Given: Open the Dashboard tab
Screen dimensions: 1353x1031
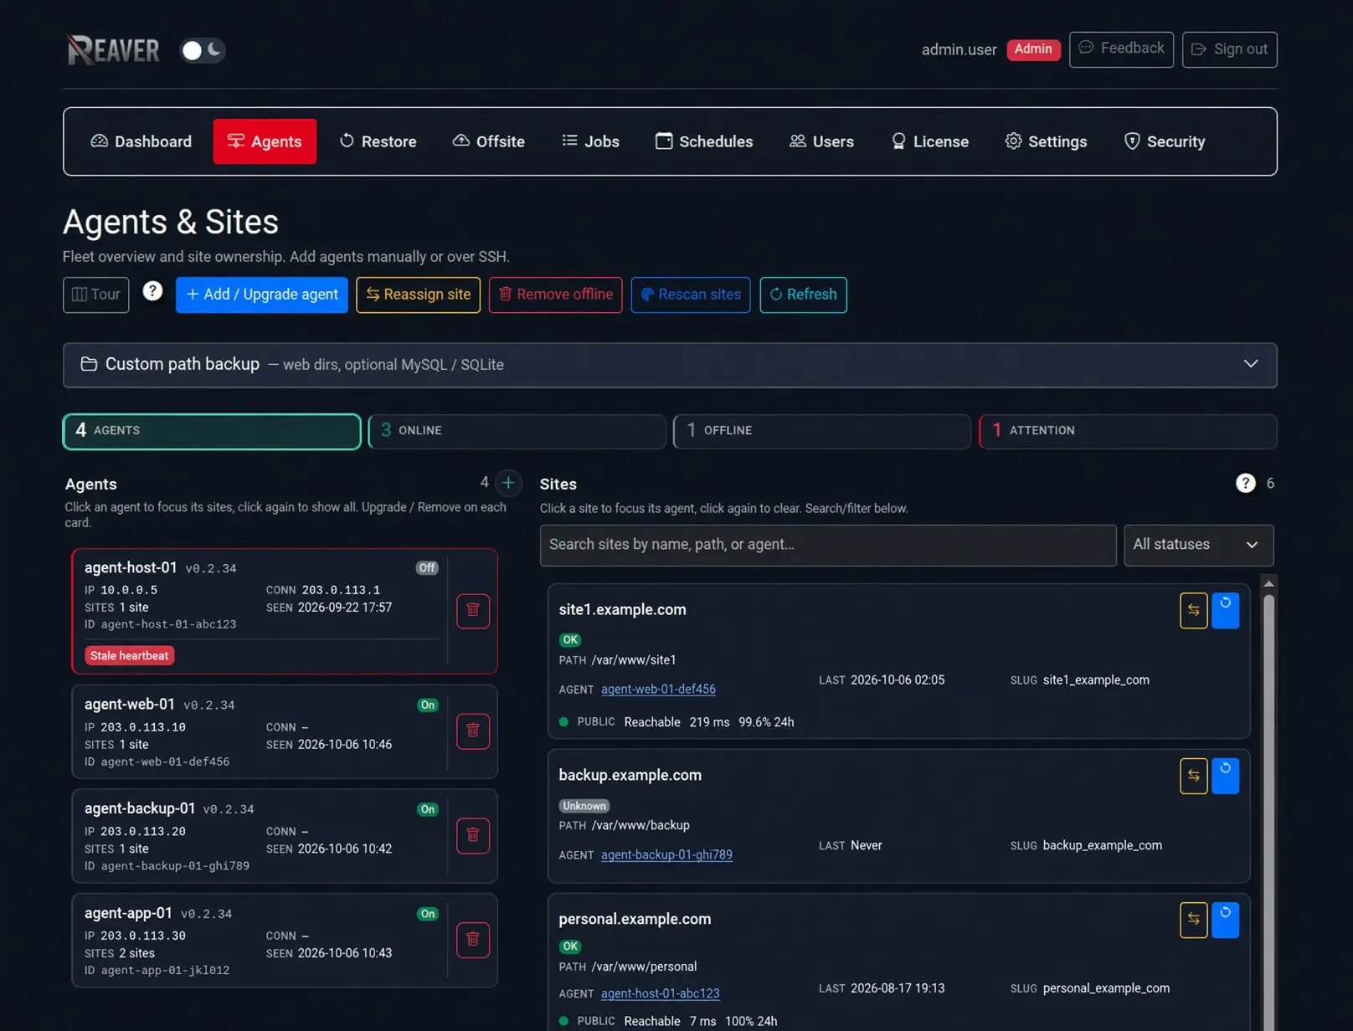Looking at the screenshot, I should click(x=141, y=141).
